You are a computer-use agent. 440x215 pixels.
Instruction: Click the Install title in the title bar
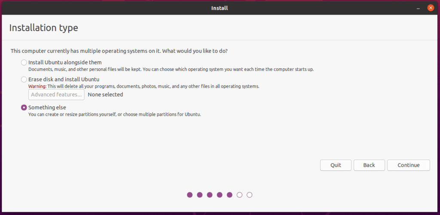220,8
